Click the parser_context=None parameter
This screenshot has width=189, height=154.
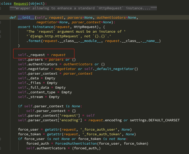pos(92,22)
